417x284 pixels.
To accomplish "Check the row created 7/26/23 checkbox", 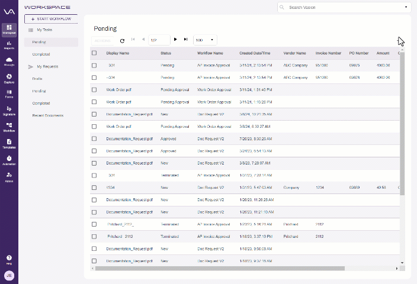I will pos(94,138).
